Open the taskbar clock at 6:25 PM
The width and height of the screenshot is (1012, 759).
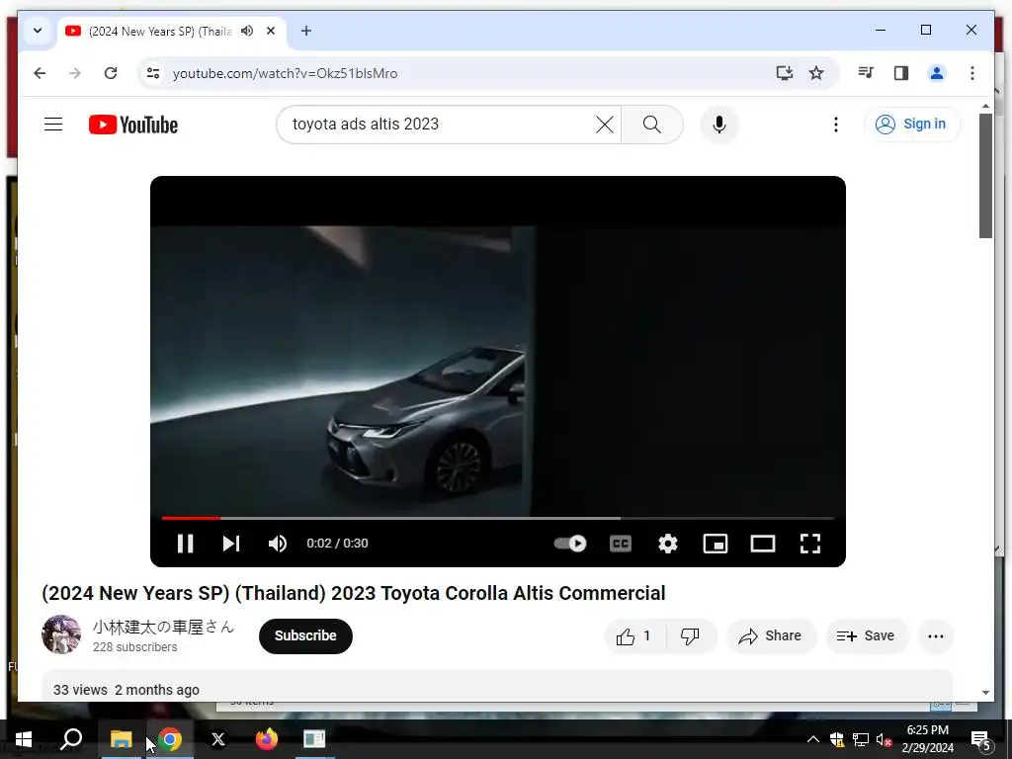click(x=927, y=739)
